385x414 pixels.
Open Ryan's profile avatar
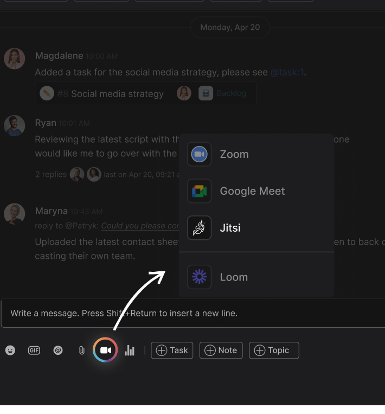pyautogui.click(x=15, y=126)
